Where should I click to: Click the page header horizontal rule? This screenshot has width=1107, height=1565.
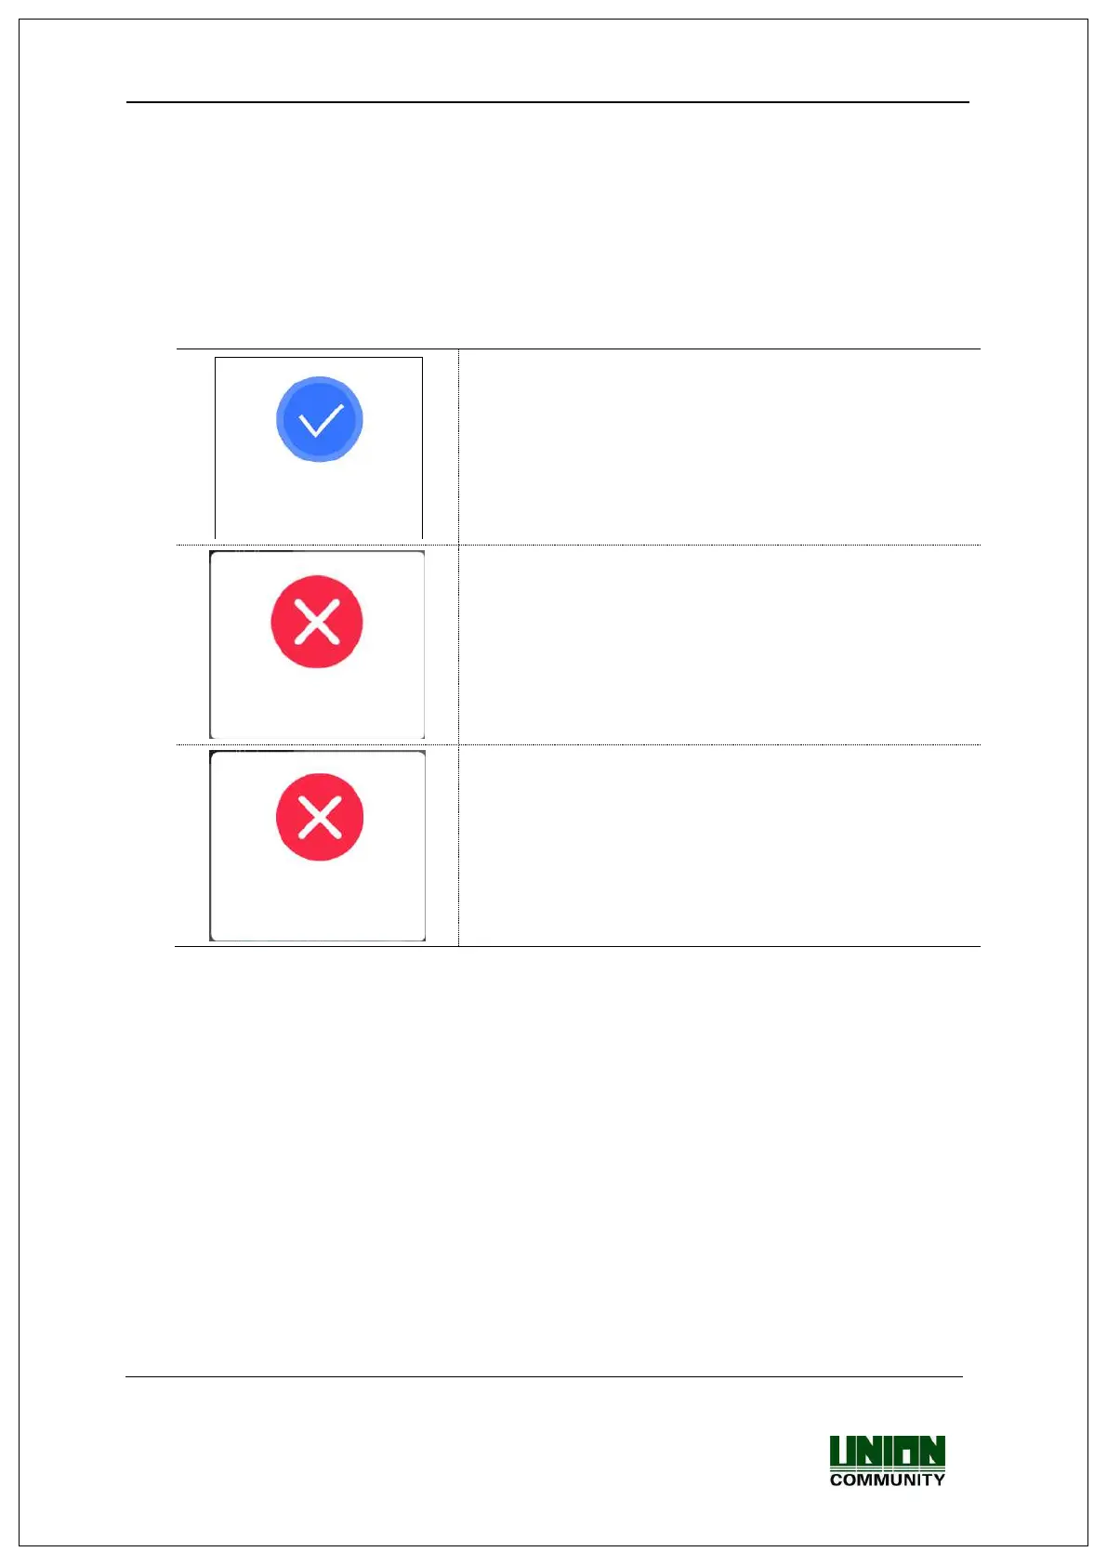547,102
